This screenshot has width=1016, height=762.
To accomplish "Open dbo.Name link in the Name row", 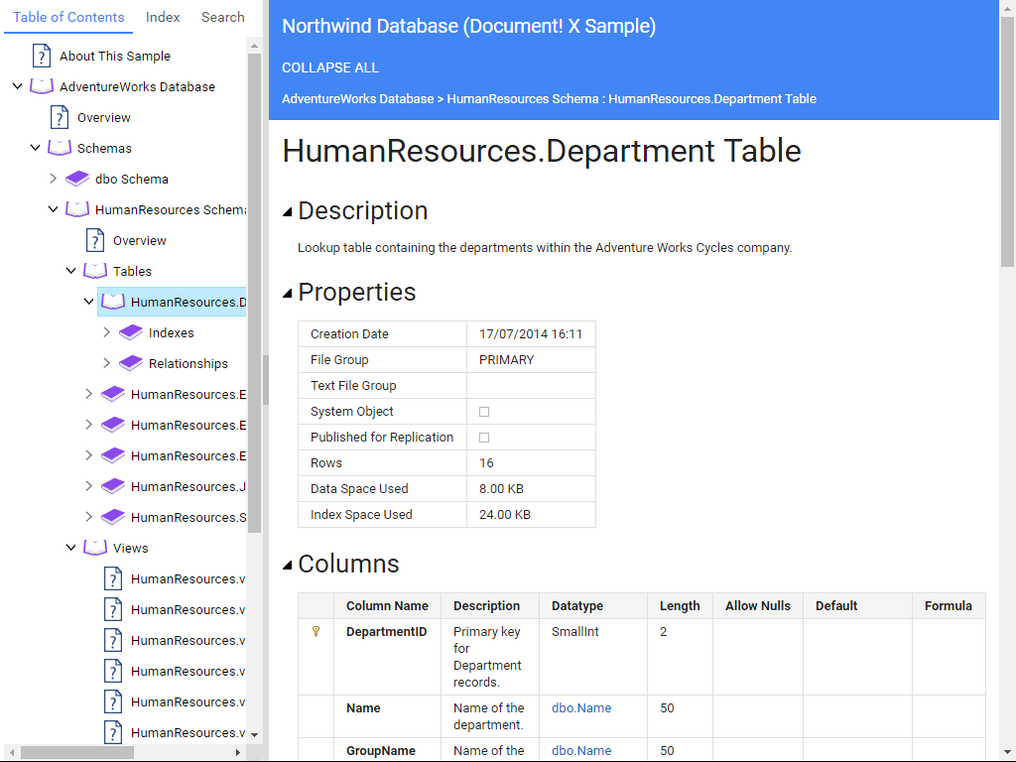I will point(581,707).
